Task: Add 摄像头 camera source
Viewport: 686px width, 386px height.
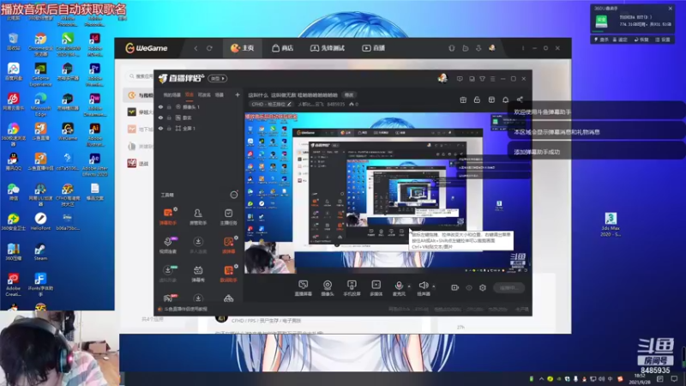Action: point(328,288)
